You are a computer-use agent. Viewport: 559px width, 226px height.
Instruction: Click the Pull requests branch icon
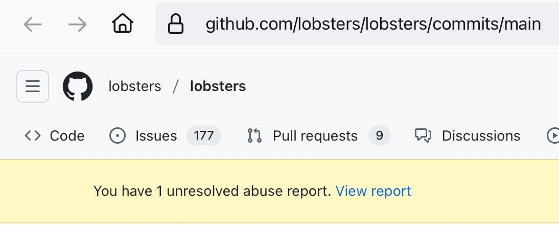click(254, 136)
